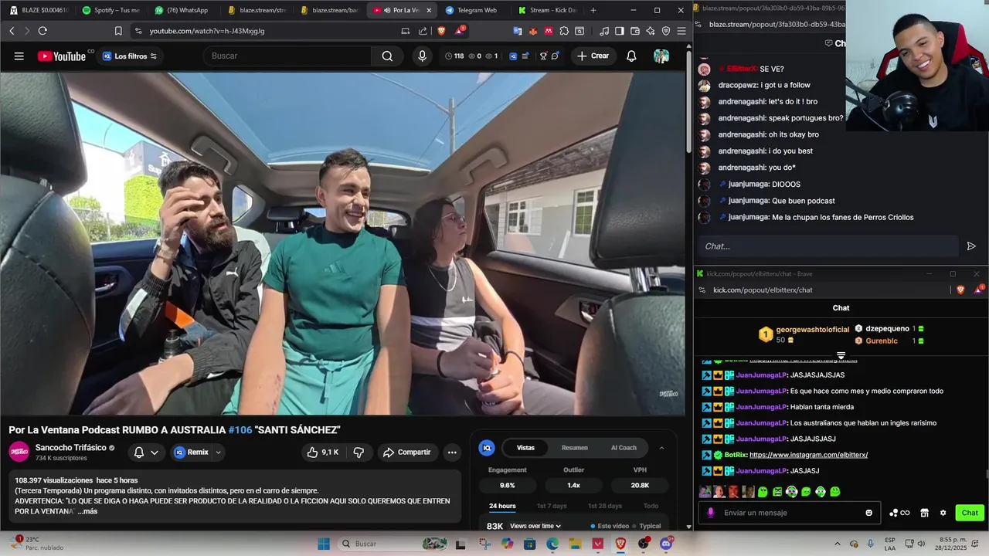Select the 24 hours range
This screenshot has height=556, width=989.
tap(502, 506)
